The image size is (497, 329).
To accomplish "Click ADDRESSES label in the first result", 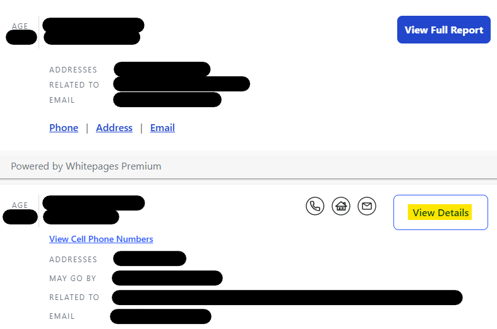I will click(73, 70).
